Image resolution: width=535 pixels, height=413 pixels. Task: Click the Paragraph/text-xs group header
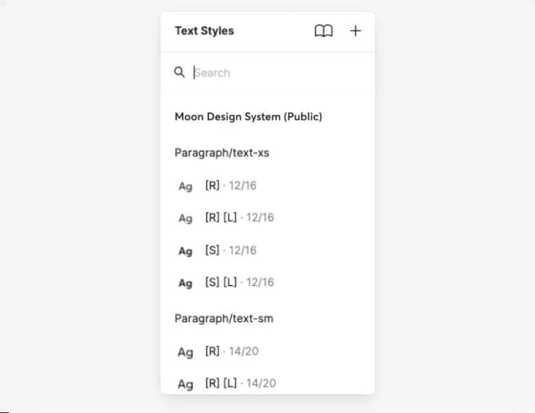point(221,153)
